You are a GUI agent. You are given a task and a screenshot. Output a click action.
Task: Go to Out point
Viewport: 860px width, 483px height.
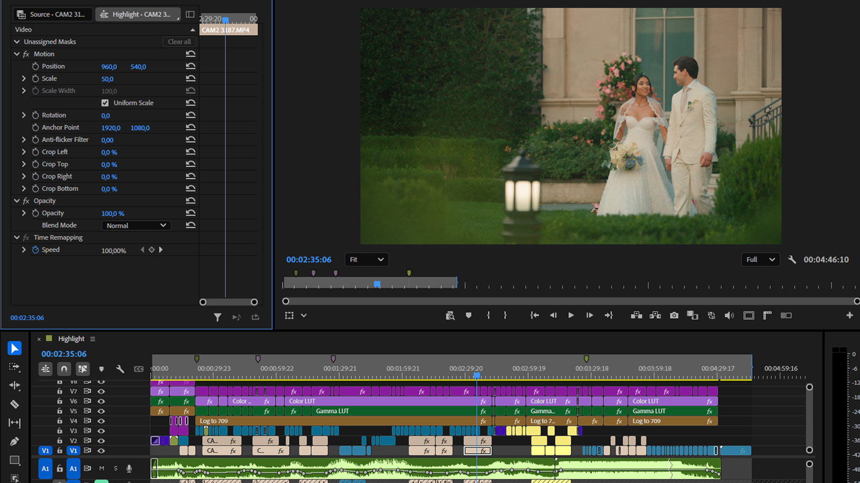click(608, 316)
